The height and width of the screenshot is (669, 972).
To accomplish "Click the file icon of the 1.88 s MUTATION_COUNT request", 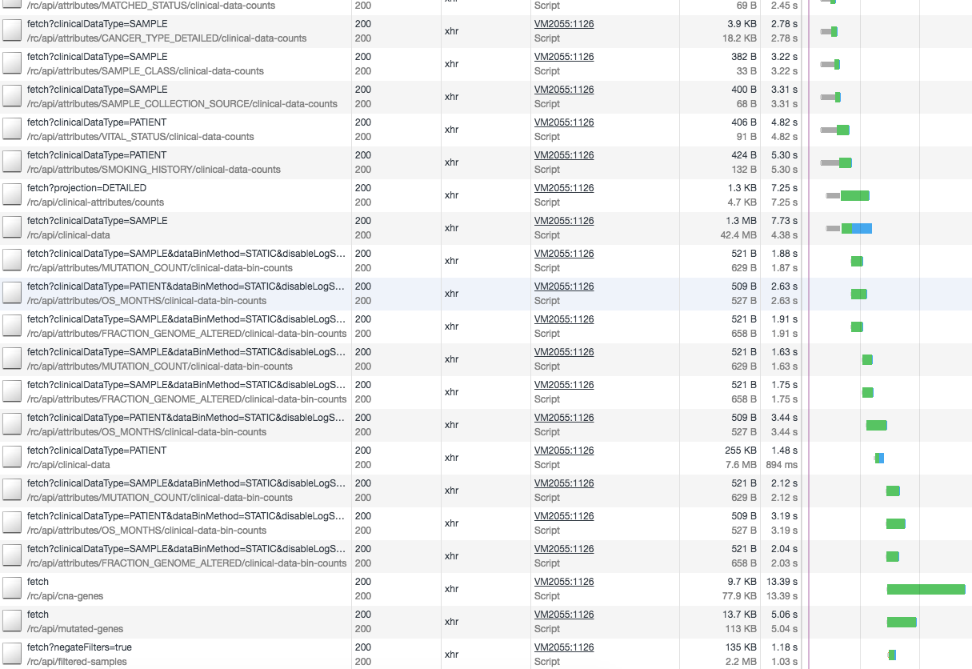I will coord(12,261).
